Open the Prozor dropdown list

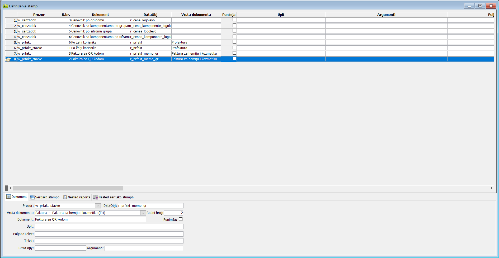coord(98,206)
